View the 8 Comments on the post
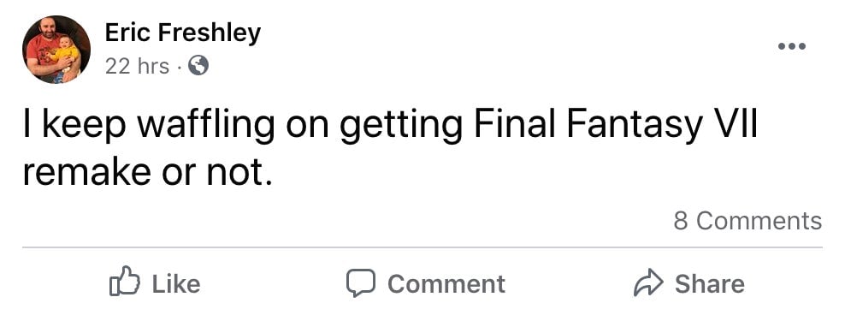 point(747,221)
